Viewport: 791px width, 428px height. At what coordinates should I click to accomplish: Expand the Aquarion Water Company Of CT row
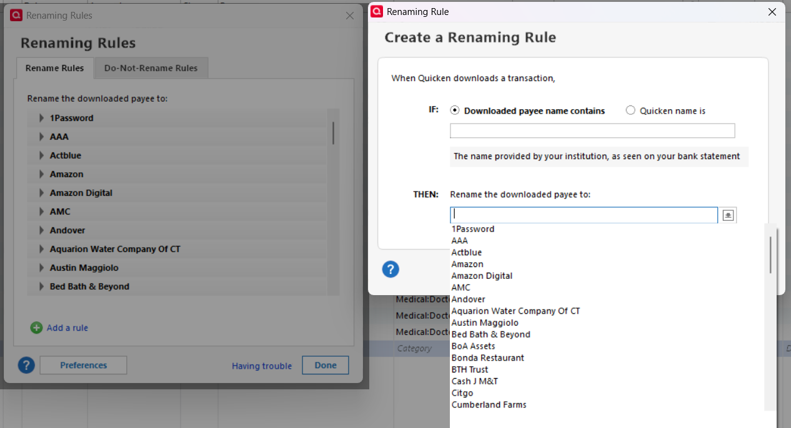pos(42,249)
